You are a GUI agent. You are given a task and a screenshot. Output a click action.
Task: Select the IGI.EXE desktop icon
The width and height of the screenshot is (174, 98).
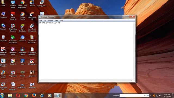[x=23, y=73]
